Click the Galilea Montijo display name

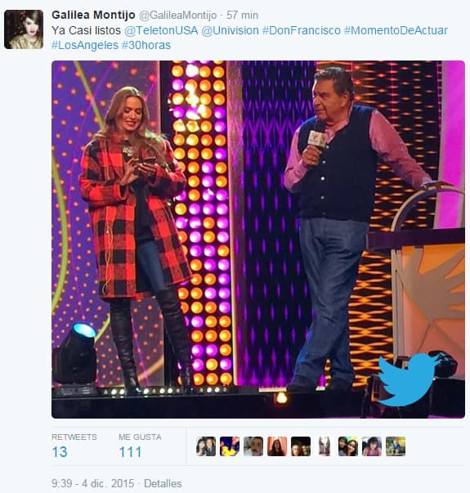pos(93,15)
